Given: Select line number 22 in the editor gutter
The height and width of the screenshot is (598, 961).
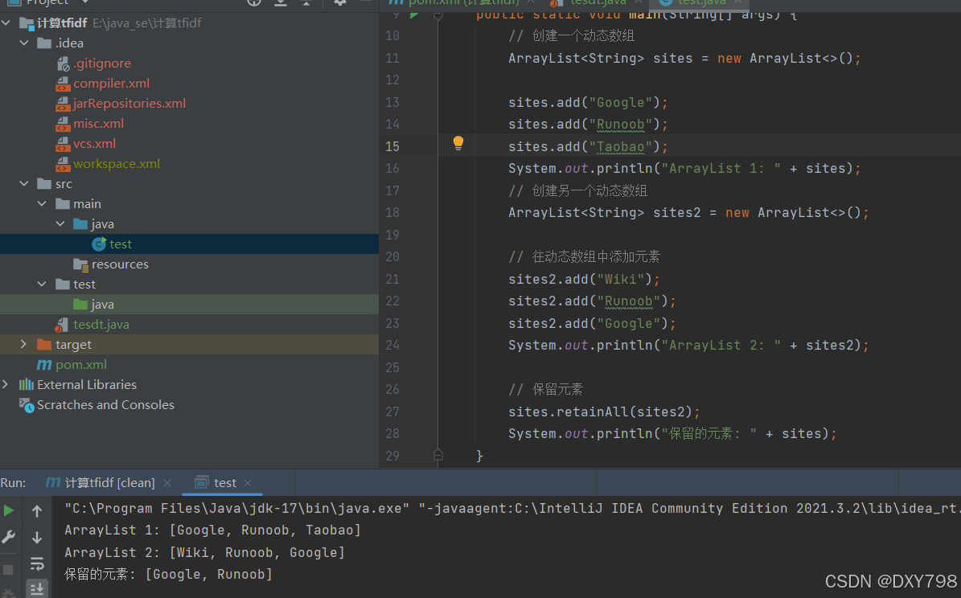Looking at the screenshot, I should point(392,301).
